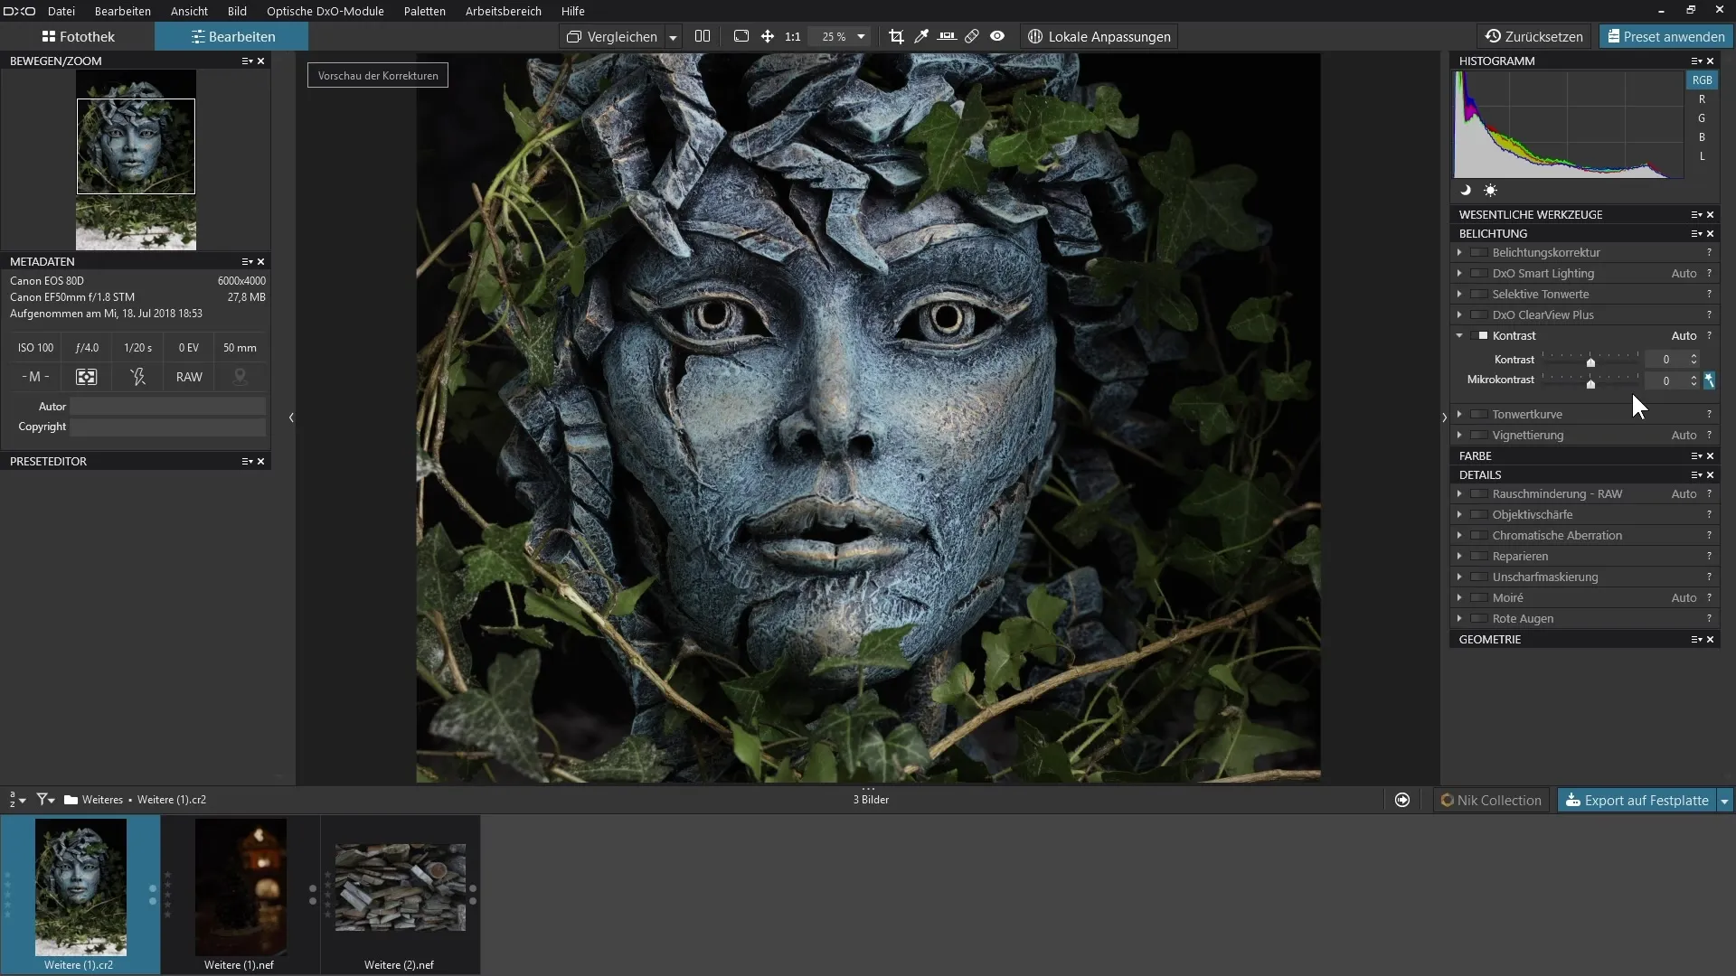Click the Kontrast slider handle
The width and height of the screenshot is (1736, 976).
tap(1590, 362)
